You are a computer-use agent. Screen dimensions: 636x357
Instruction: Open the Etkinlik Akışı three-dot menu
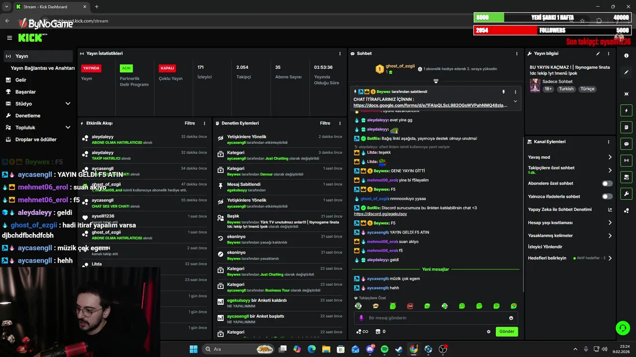(204, 123)
